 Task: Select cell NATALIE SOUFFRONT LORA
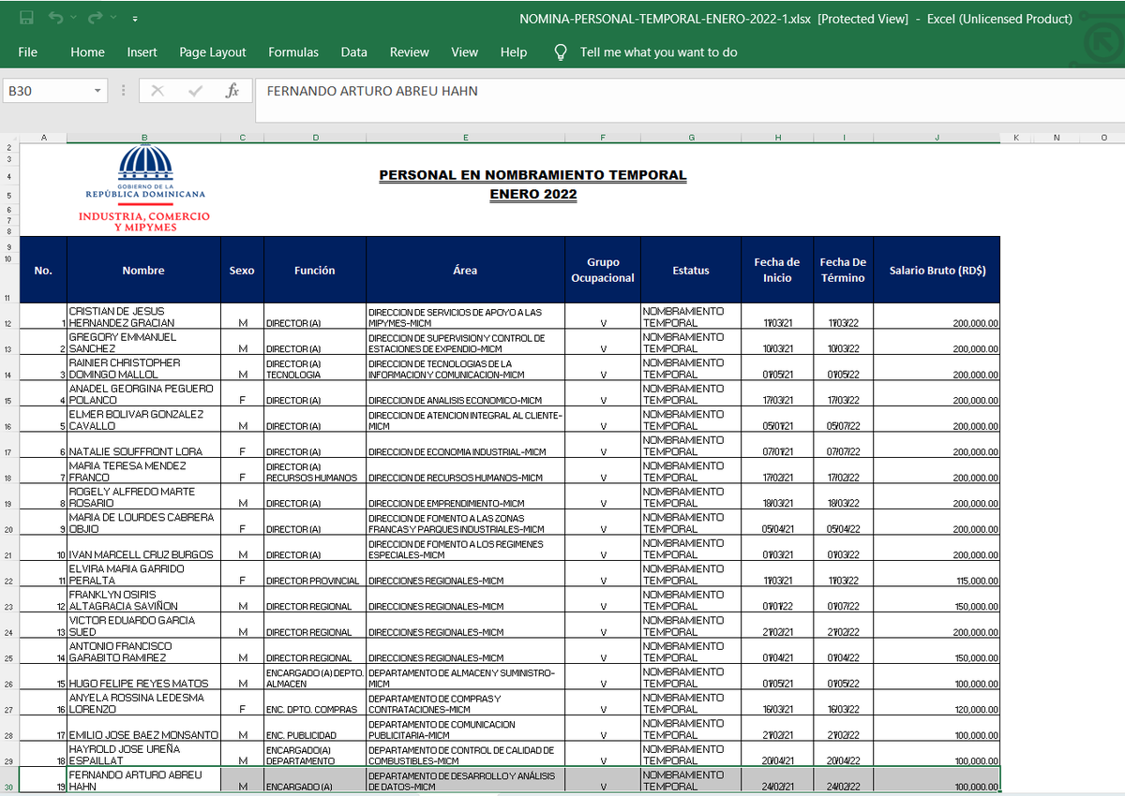pos(143,445)
